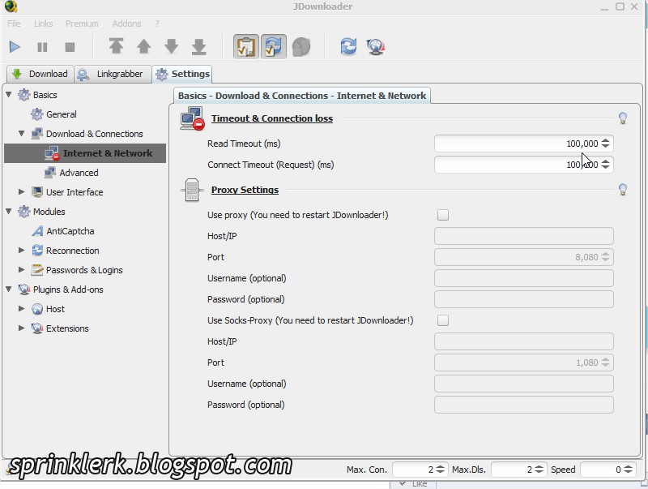Click the Timeout & Connection loss icon
648x489 pixels.
point(192,118)
